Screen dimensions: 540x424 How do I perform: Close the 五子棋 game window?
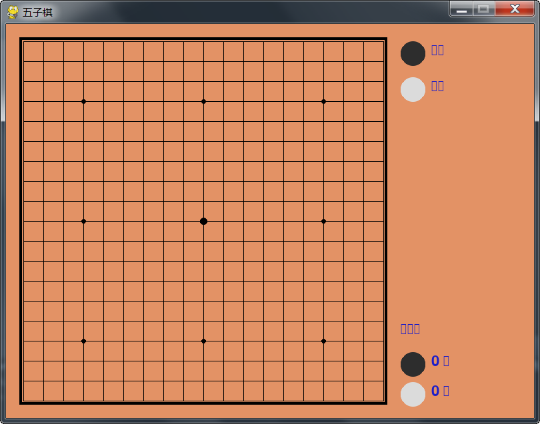click(515, 9)
